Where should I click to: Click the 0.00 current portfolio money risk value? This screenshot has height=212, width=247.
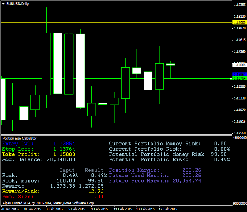pos(220,144)
